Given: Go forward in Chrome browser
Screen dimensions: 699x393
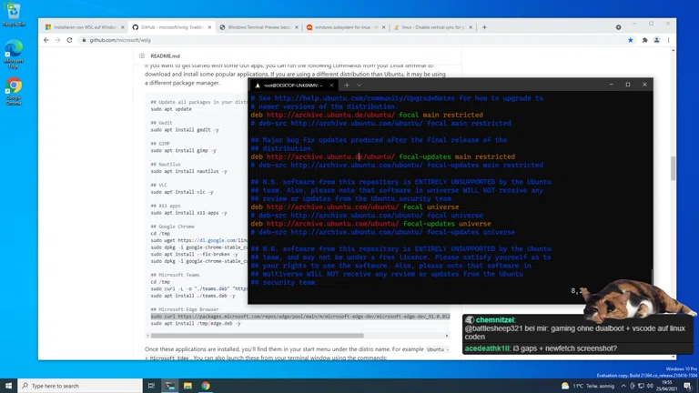Looking at the screenshot, I should tap(57, 40).
